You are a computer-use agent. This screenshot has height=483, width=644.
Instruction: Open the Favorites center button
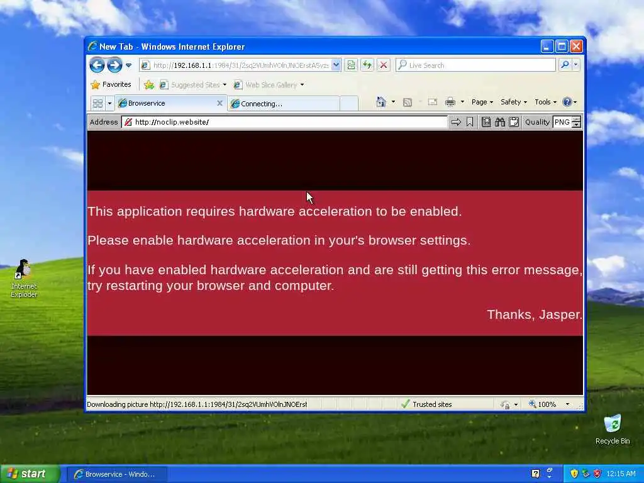(x=111, y=85)
